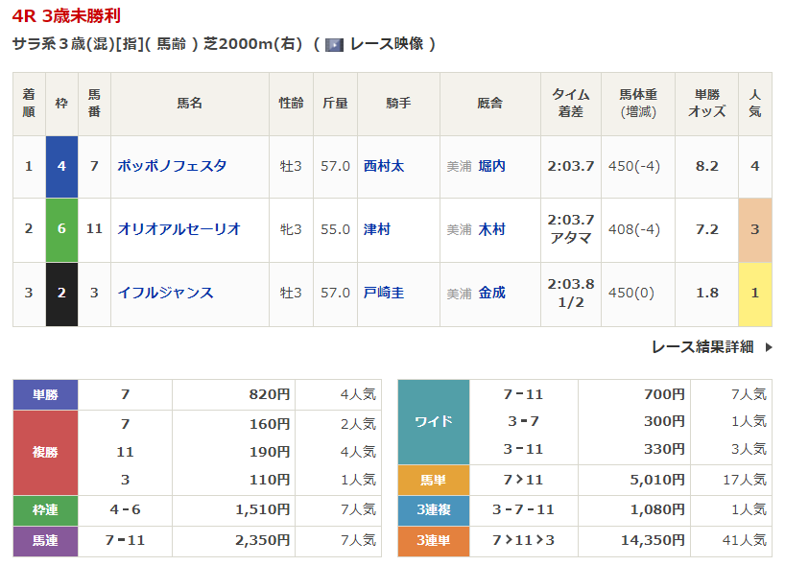Image resolution: width=785 pixels, height=566 pixels.
Task: Click the 3-7-11 trio combination
Action: coord(523,510)
